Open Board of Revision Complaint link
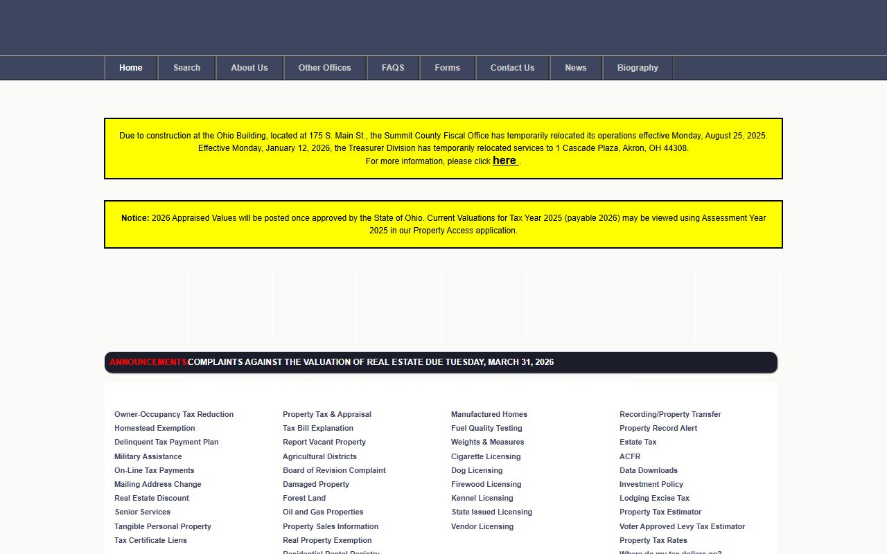The image size is (887, 554). coord(334,470)
